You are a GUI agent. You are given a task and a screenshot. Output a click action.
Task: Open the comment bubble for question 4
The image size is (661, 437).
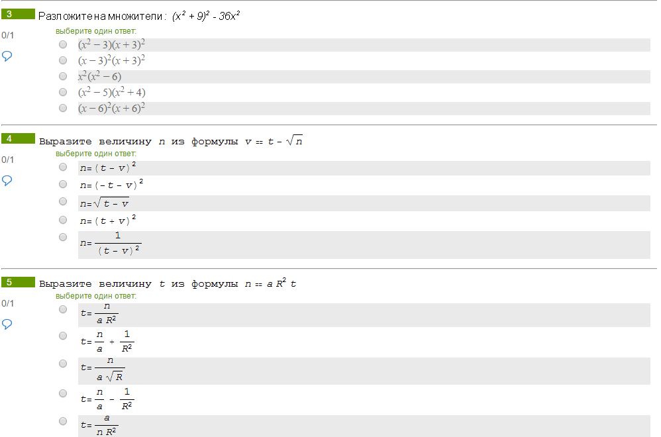[7, 181]
